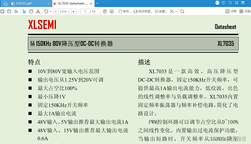This screenshot has height=144, width=251.
Task: Click the XL7035 part number in banner
Action: pos(226,44)
